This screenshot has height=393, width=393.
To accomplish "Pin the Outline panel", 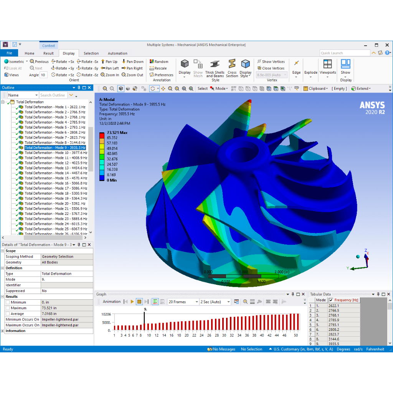I will click(x=79, y=88).
